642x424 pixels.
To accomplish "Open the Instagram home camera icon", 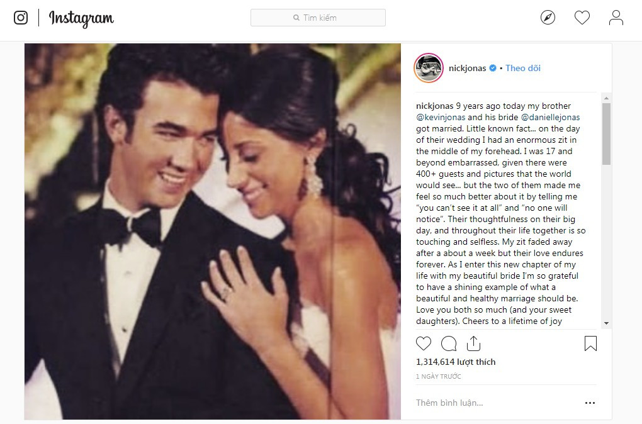I will (21, 17).
